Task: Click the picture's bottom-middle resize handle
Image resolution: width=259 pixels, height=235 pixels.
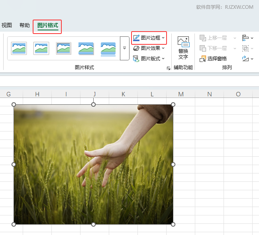Action: [93, 224]
